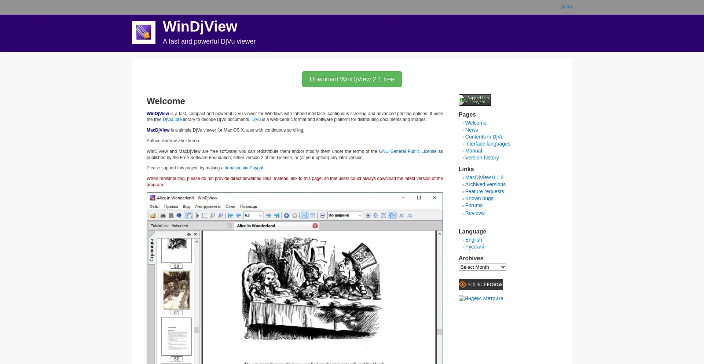704x364 pixels.
Task: Click the SourceForge badge
Action: click(481, 284)
